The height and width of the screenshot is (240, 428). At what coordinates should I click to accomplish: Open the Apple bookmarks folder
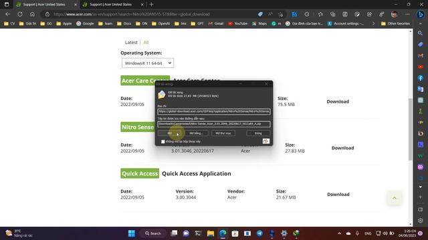tap(64, 24)
